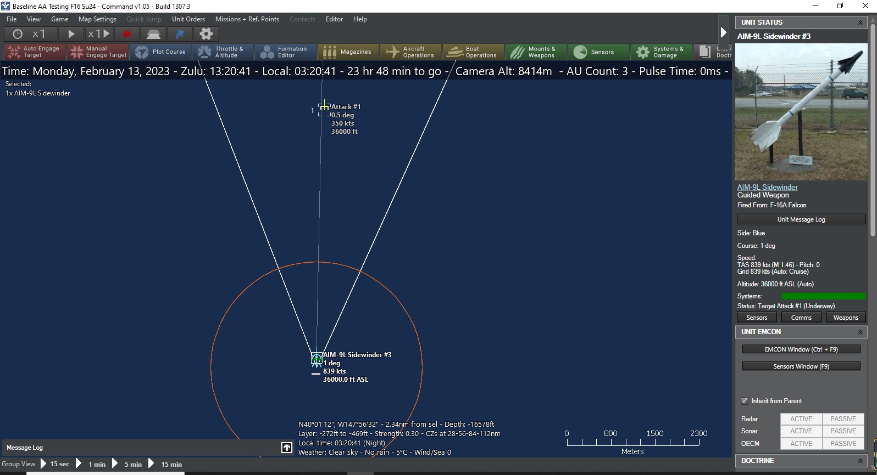Click the Weapons button in unit status

click(x=846, y=318)
